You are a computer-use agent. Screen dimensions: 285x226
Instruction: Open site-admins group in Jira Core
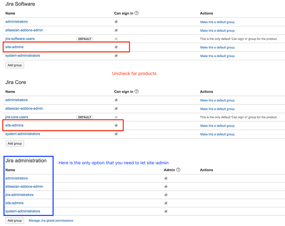tap(14, 125)
